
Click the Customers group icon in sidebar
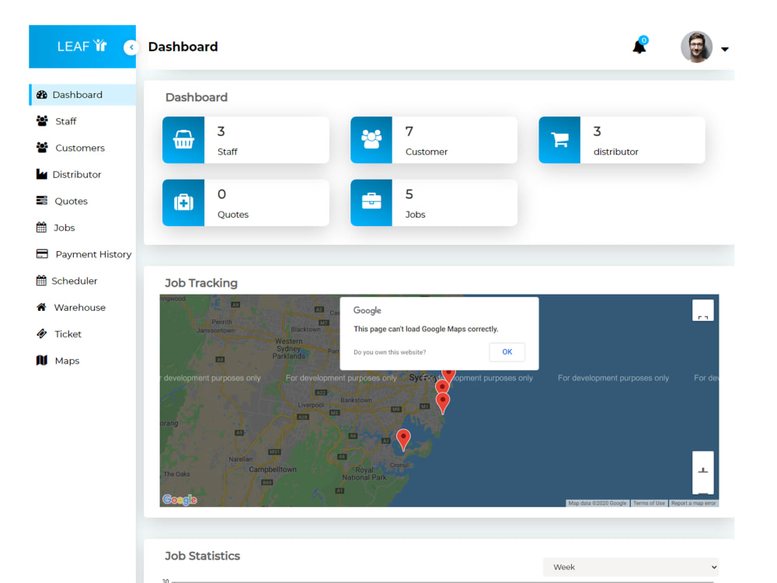point(42,148)
